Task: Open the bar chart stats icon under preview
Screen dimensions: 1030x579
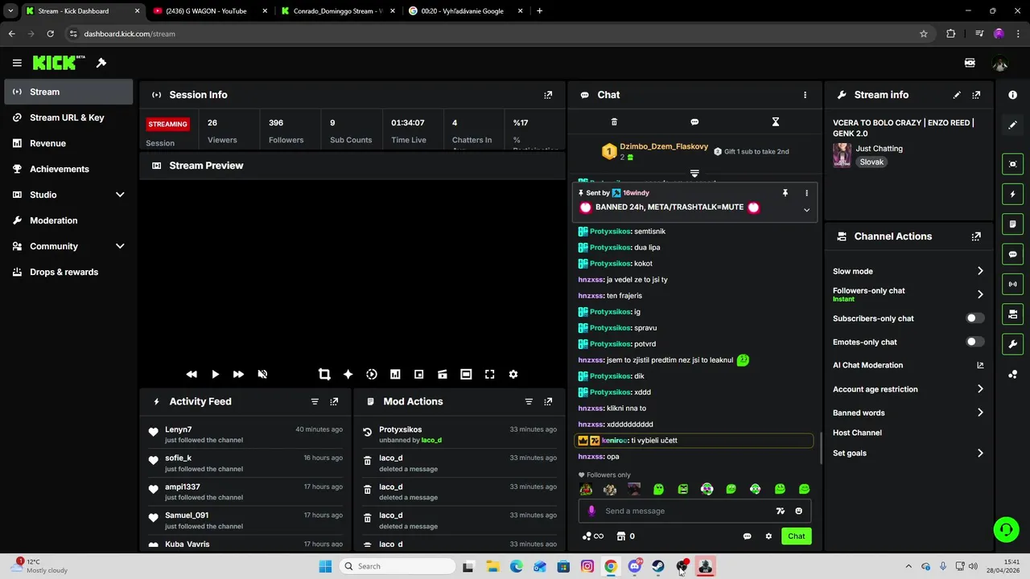Action: [x=395, y=374]
